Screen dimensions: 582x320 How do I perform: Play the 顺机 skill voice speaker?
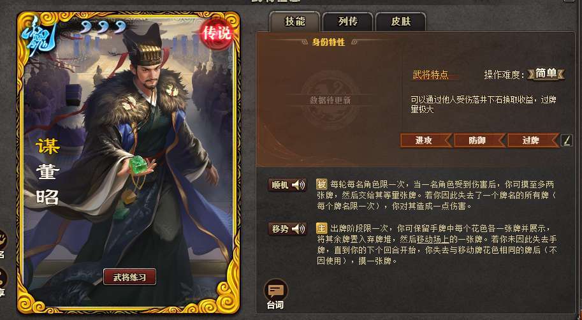click(299, 185)
